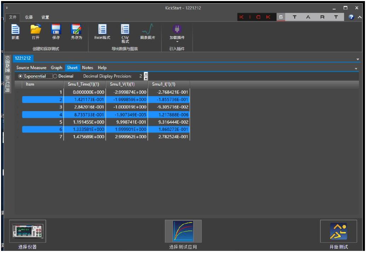Switch to the Source Measure tab

[x=32, y=68]
